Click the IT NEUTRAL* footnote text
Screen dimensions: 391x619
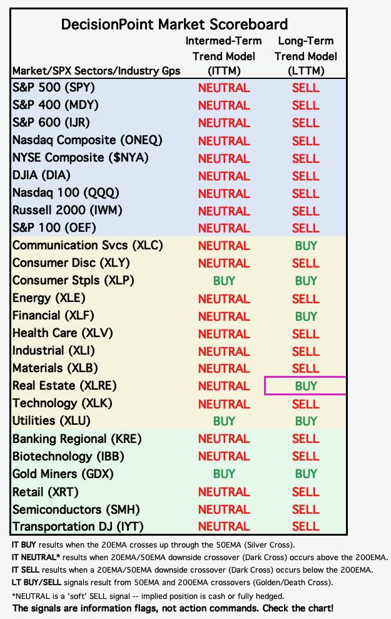[200, 558]
